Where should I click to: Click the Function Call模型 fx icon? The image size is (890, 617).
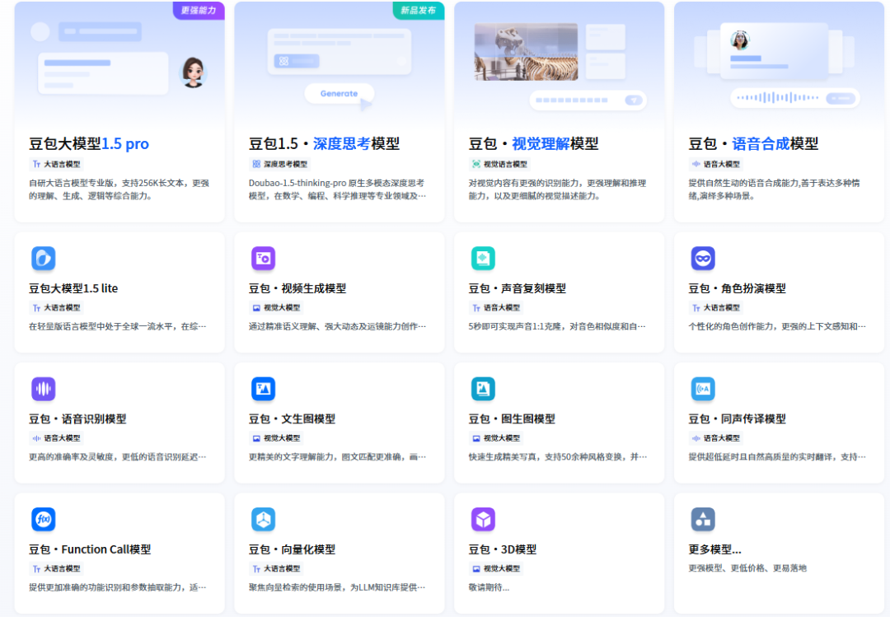43,519
